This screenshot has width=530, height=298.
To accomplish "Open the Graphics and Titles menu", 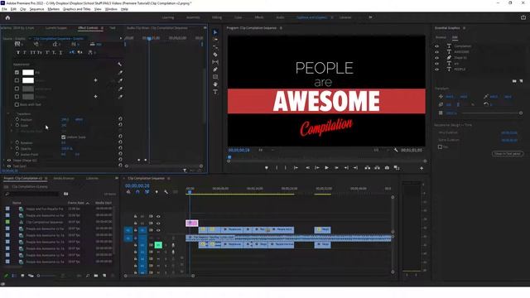I will 77,9.
